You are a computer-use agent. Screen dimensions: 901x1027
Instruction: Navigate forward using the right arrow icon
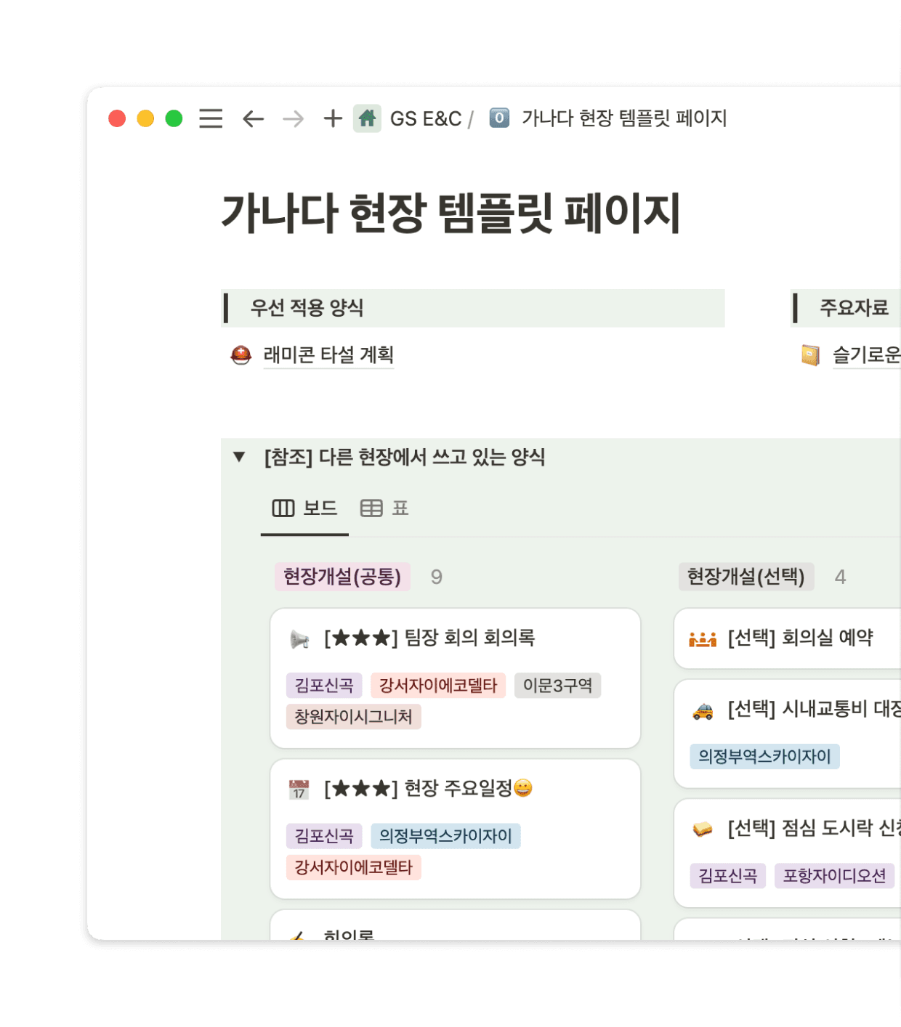tap(293, 119)
